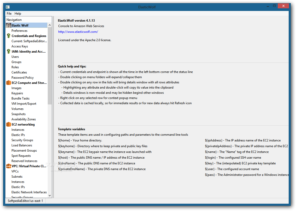
Task: Click the 'Template variables' heading
Action: pos(71,129)
